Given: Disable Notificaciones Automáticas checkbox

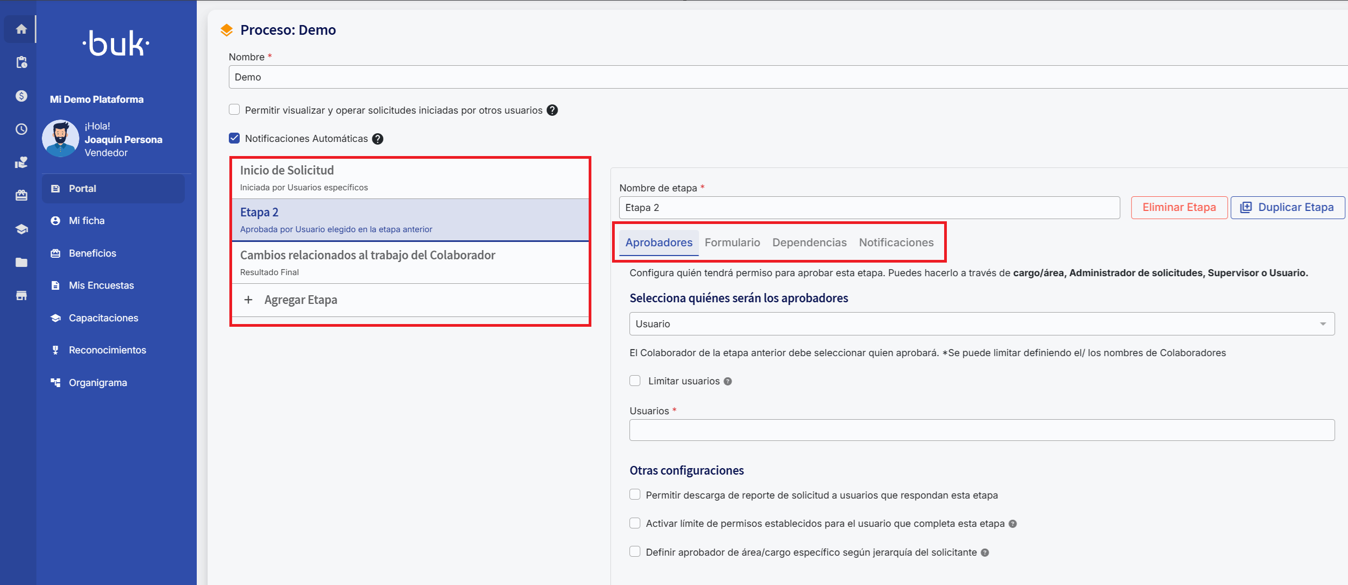Looking at the screenshot, I should pos(234,138).
